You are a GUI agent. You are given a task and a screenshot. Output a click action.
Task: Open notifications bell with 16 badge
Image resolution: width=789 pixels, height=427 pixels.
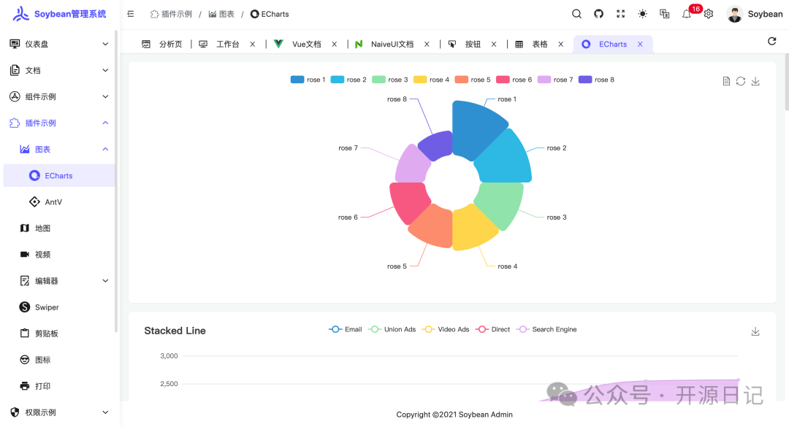pos(687,14)
